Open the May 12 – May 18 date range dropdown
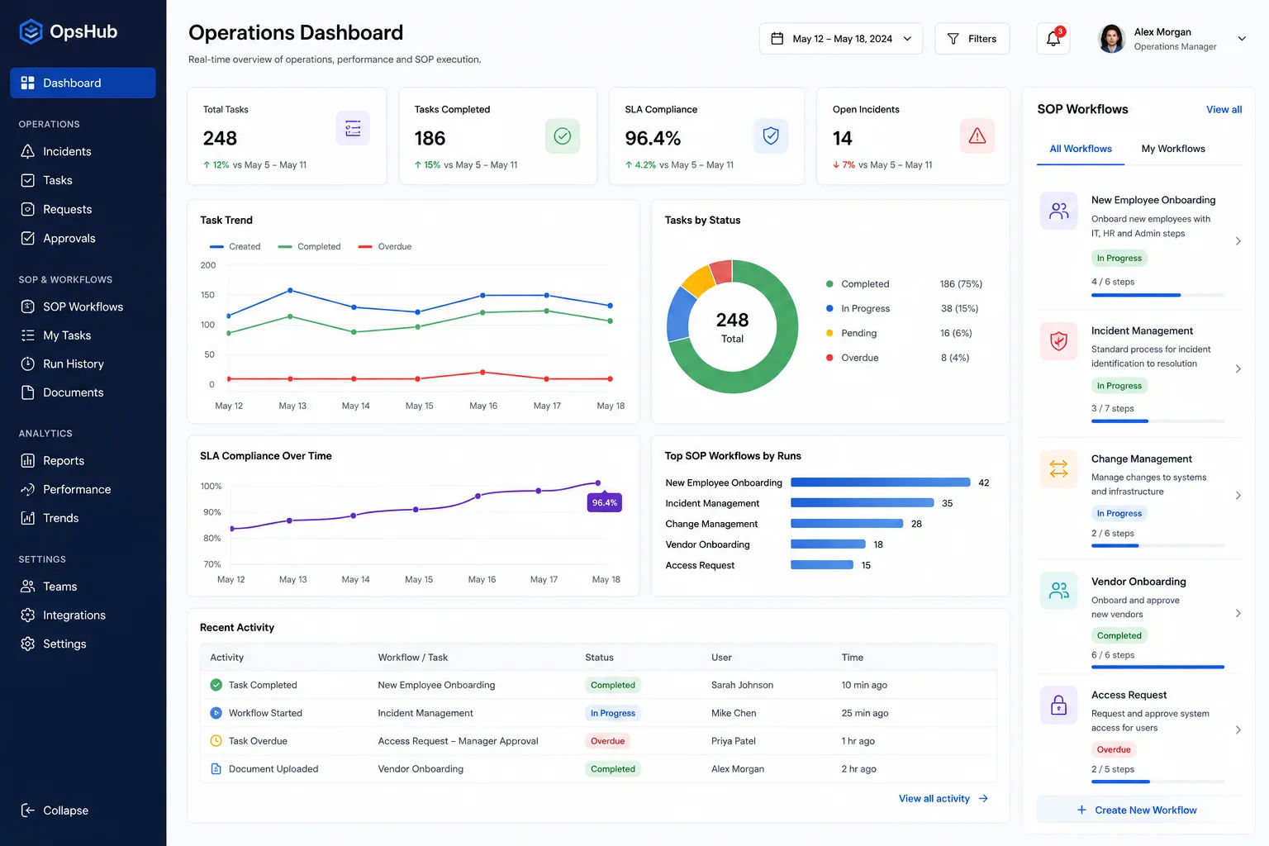This screenshot has height=846, width=1269. [840, 39]
